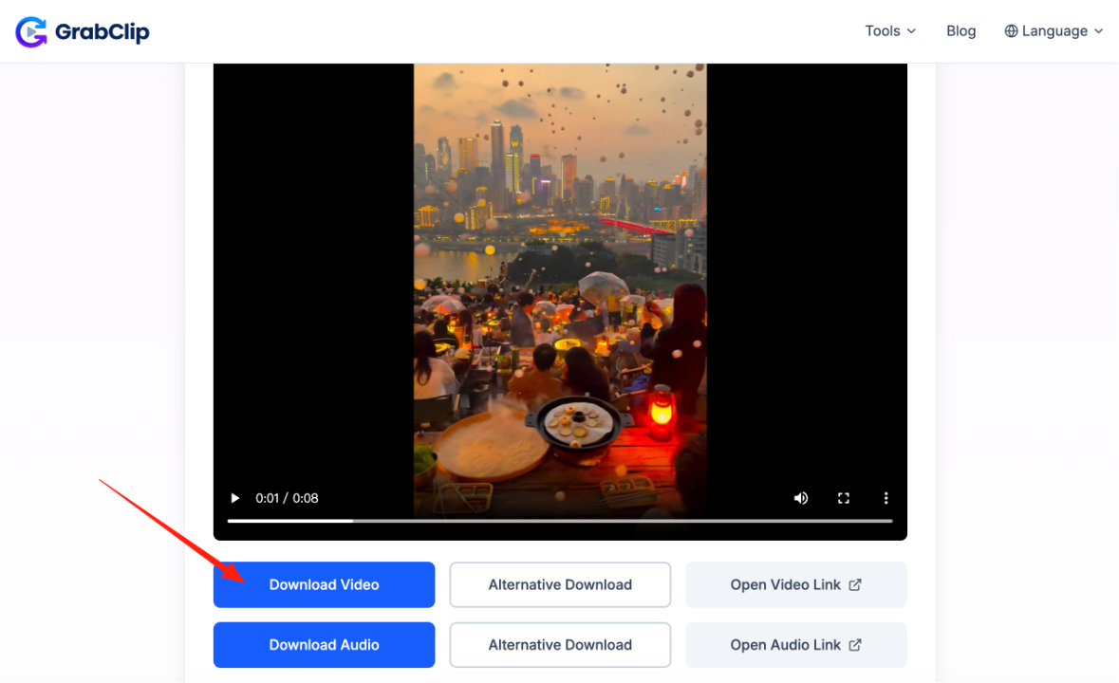This screenshot has width=1119, height=683.
Task: Click the video progress bar
Action: pyautogui.click(x=560, y=521)
